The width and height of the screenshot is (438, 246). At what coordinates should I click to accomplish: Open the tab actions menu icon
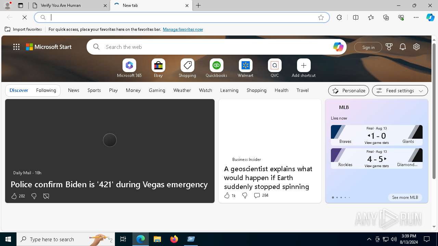tap(21, 5)
